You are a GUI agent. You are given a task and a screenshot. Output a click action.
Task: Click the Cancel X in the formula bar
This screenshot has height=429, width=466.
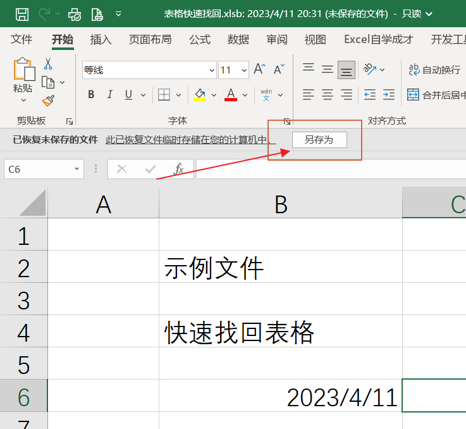click(x=122, y=169)
